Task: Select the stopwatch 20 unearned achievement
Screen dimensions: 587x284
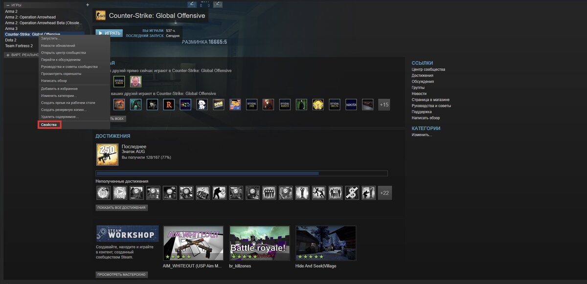Action: point(103,193)
